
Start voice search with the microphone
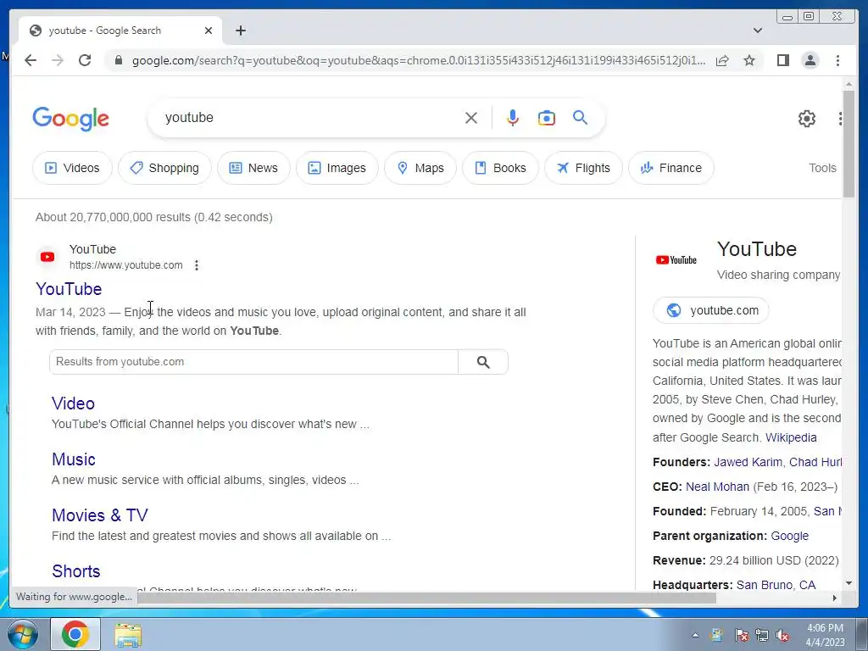[513, 118]
